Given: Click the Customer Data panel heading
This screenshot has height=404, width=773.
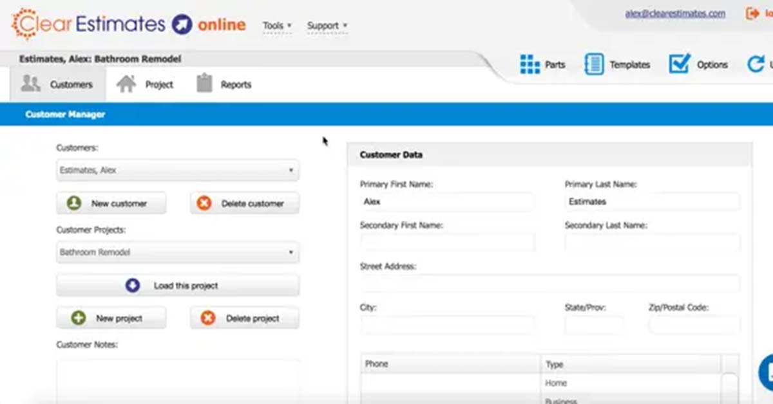Looking at the screenshot, I should coord(391,155).
